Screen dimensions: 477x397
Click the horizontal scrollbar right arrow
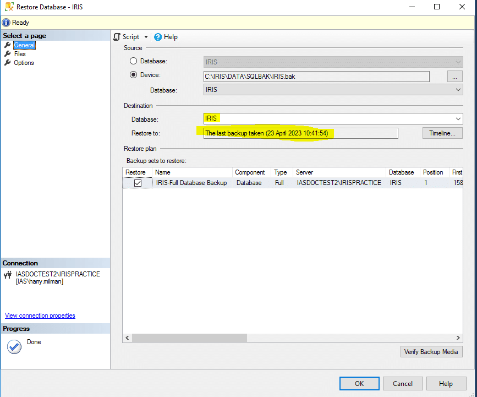(458, 338)
